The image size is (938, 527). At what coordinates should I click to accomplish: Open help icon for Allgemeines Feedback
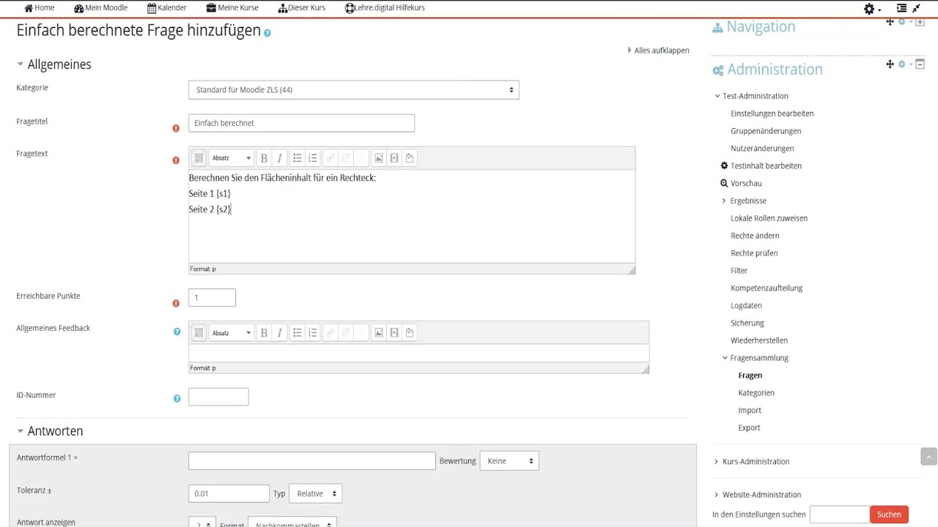pos(177,332)
